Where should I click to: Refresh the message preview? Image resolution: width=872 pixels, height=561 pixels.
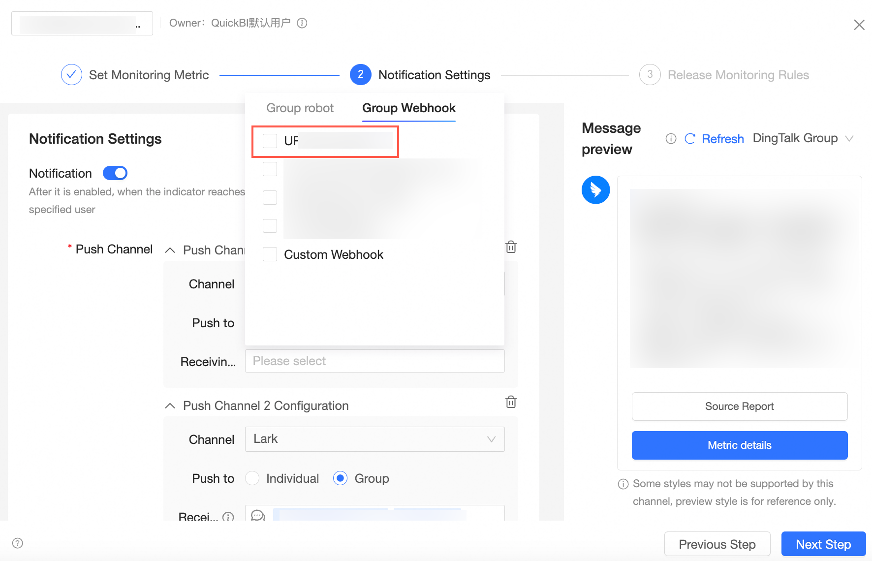click(715, 139)
